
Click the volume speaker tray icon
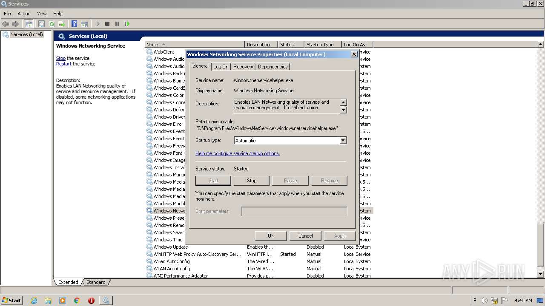pos(484,300)
